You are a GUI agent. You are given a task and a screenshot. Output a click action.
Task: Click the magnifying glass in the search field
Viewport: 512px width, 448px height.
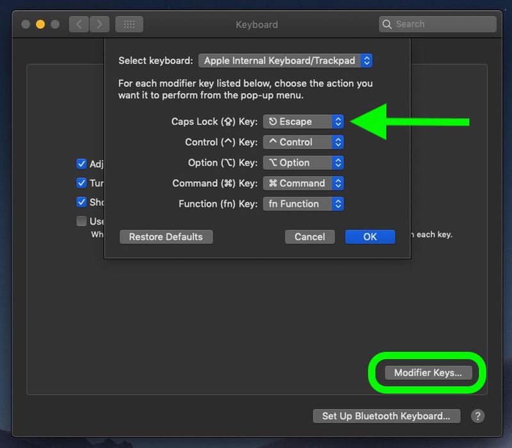click(x=388, y=24)
